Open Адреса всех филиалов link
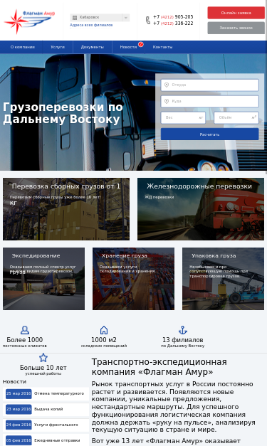 coord(91,25)
